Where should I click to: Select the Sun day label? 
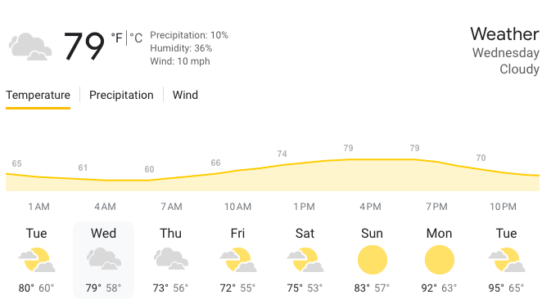tap(372, 234)
